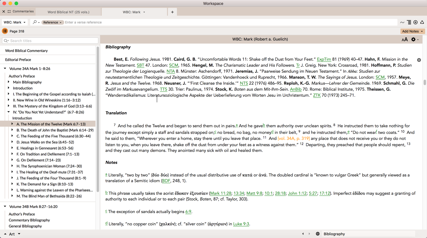Collapse Volume 34B Mark 8:27–16:20
The width and height of the screenshot is (427, 238).
[5, 206]
